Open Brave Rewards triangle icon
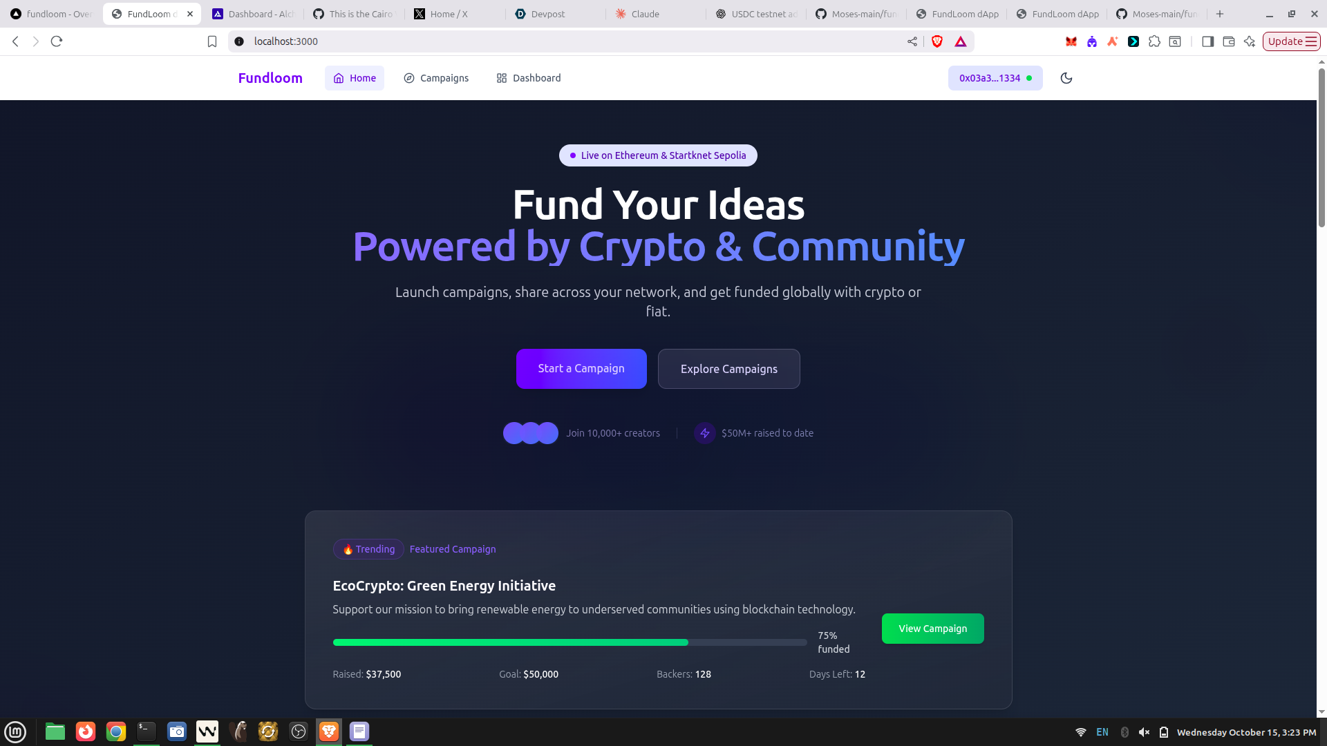 click(x=961, y=41)
